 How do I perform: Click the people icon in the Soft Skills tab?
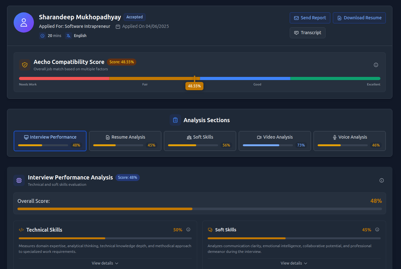click(x=189, y=137)
